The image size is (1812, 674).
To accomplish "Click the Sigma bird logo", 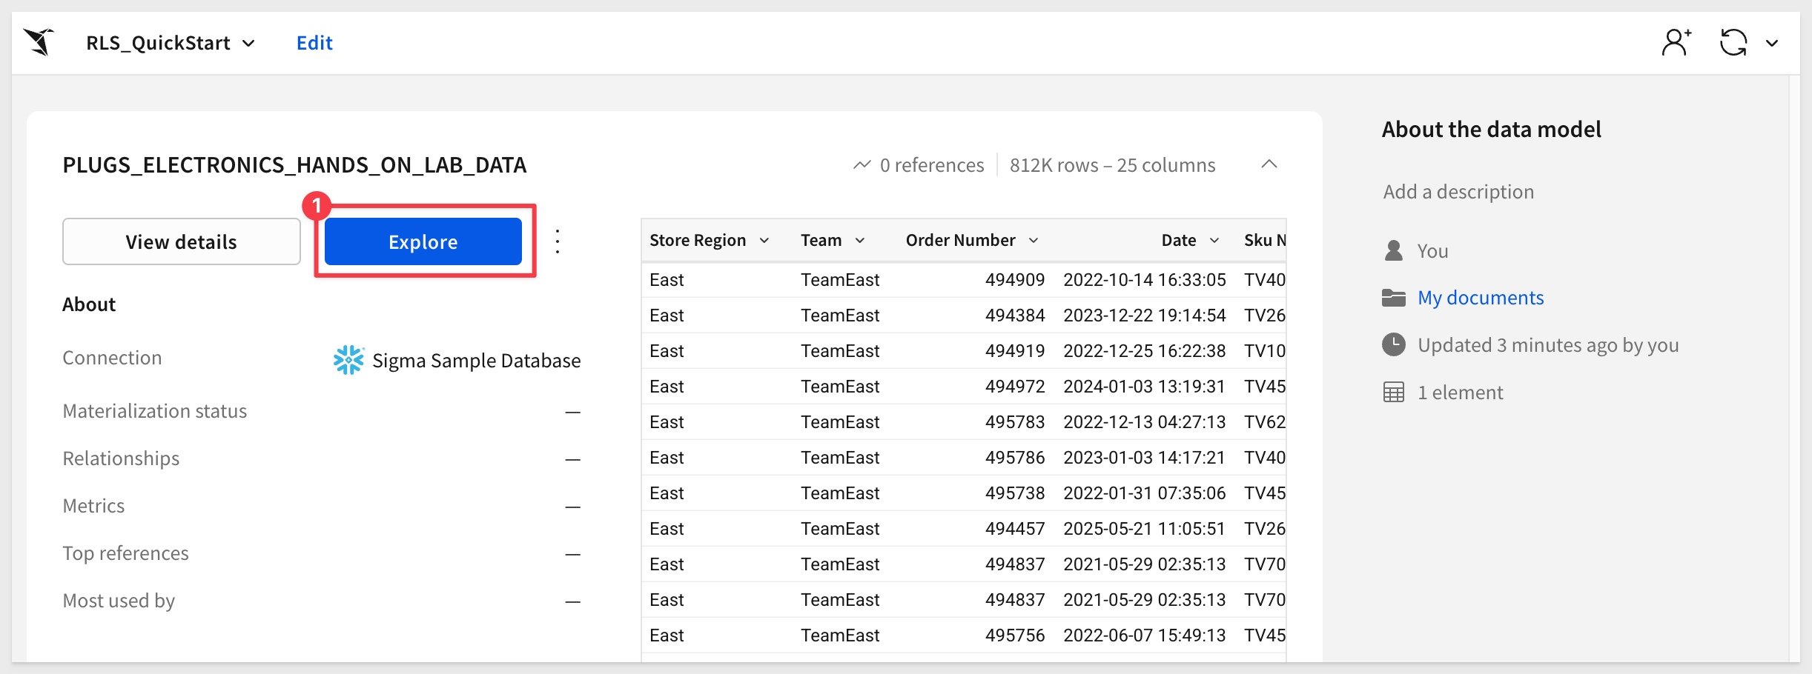I will [x=39, y=42].
